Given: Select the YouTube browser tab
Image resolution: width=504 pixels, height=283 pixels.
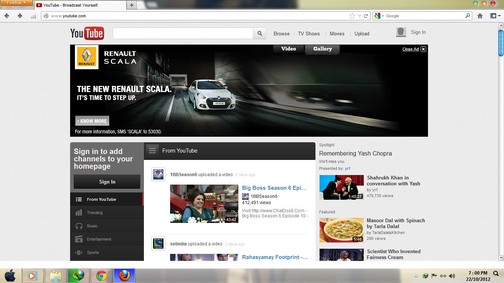Looking at the screenshot, I should pos(80,5).
